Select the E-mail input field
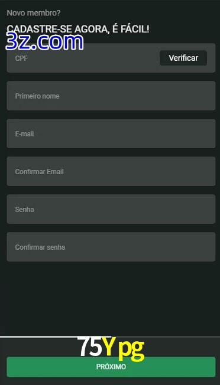This screenshot has width=220, height=385. [111, 133]
